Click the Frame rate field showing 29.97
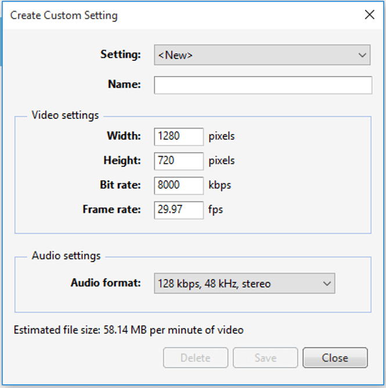 (x=179, y=210)
